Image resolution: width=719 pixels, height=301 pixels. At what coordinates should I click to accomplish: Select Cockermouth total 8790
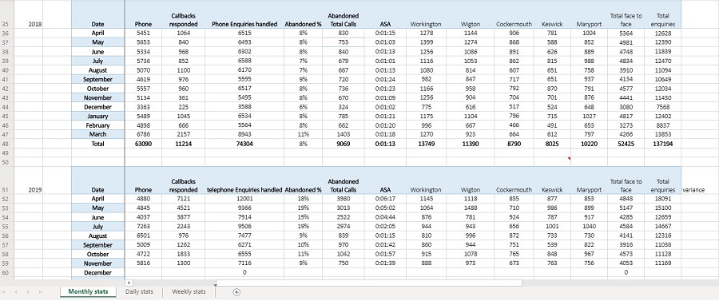[x=514, y=144]
